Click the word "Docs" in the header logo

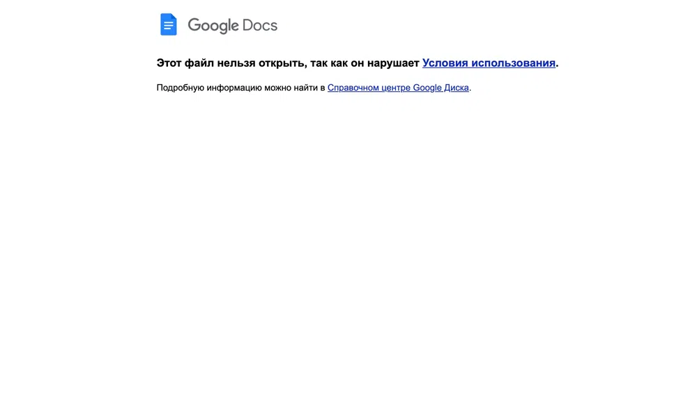259,25
